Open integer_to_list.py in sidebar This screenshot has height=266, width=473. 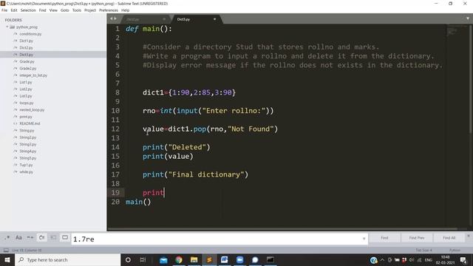(33, 75)
